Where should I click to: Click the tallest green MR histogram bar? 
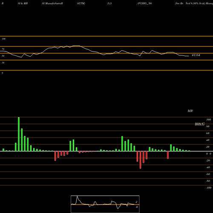point(19,134)
